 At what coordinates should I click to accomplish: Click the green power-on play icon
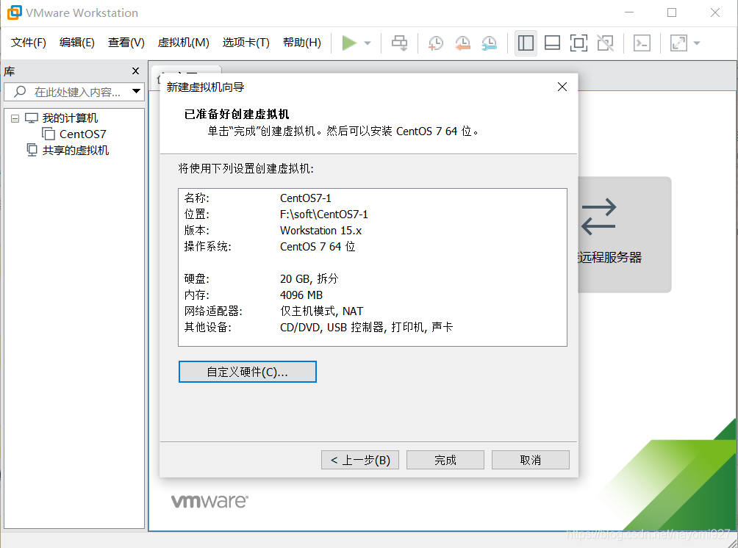tap(348, 43)
